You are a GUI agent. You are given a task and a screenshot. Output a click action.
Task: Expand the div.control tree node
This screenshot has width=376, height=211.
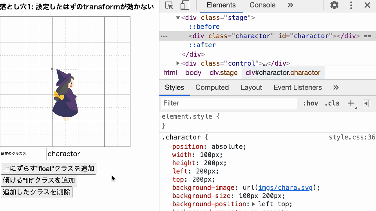pos(178,63)
